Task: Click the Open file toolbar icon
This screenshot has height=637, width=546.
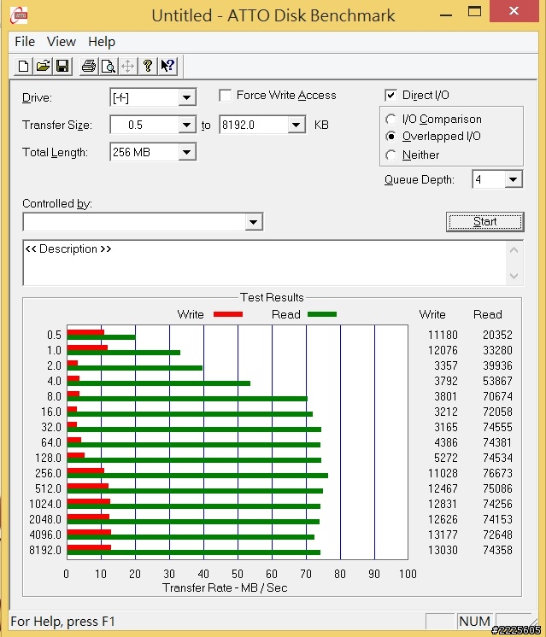Action: [x=43, y=66]
